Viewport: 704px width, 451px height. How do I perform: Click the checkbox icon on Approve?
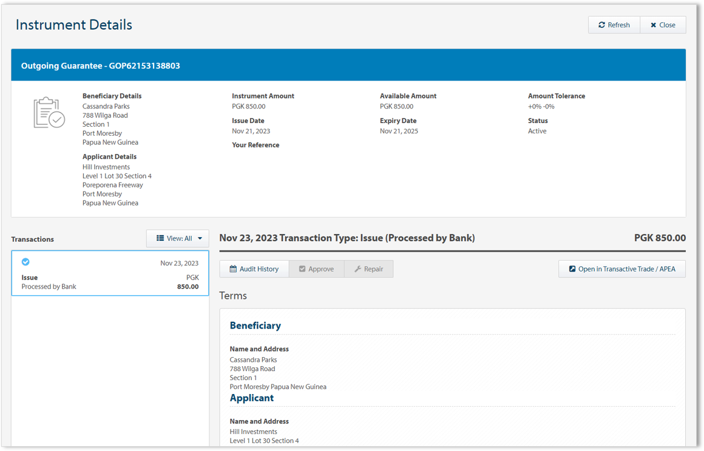302,269
